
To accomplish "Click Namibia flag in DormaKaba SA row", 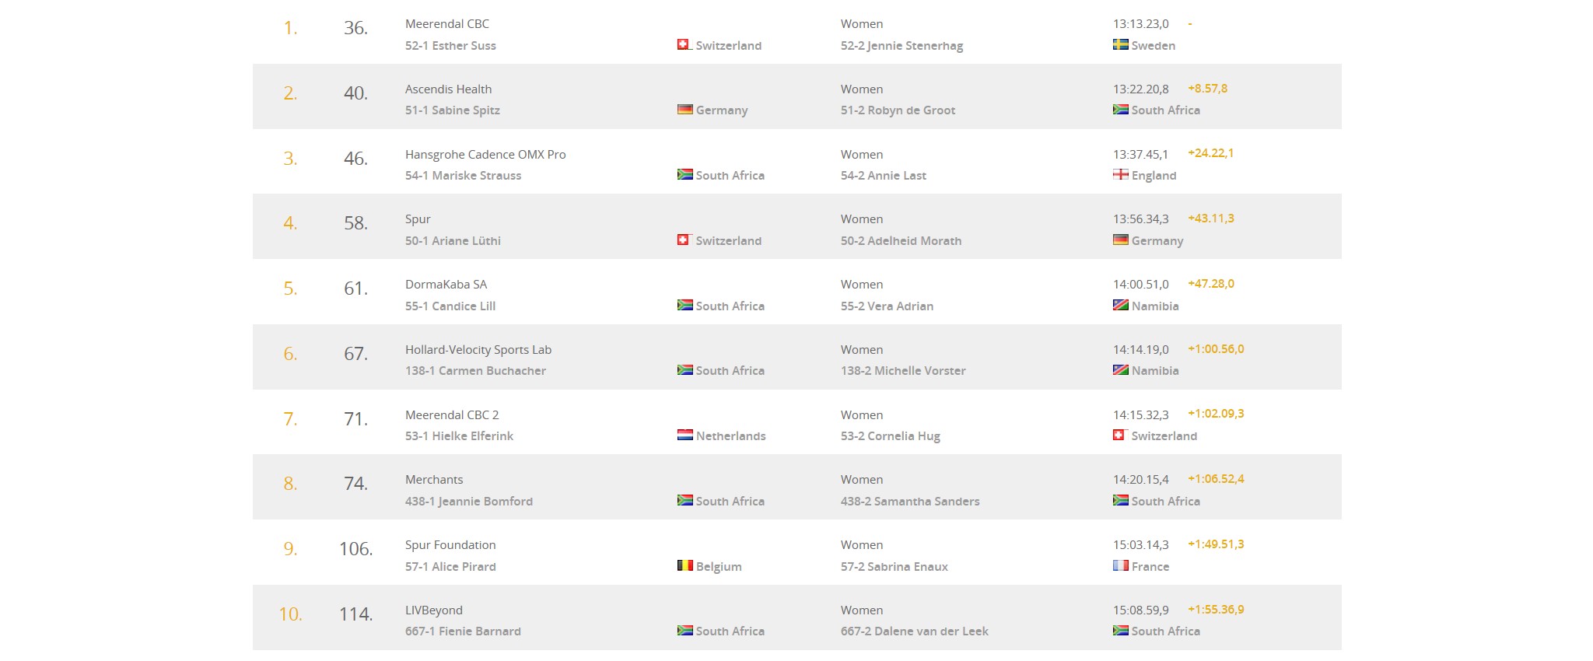I will click(x=1120, y=306).
